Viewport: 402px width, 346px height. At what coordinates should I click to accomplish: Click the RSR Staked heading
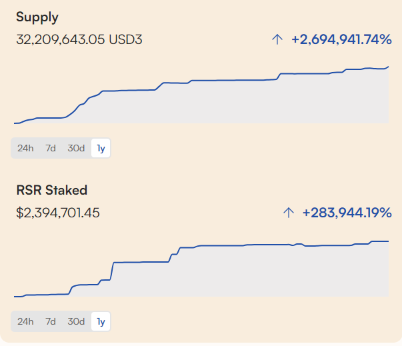52,190
